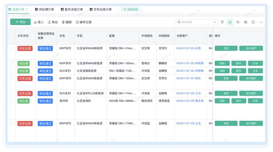Click 配车 in the 比亚迪唐新能源 row
273x152 pixels.
pyautogui.click(x=239, y=71)
